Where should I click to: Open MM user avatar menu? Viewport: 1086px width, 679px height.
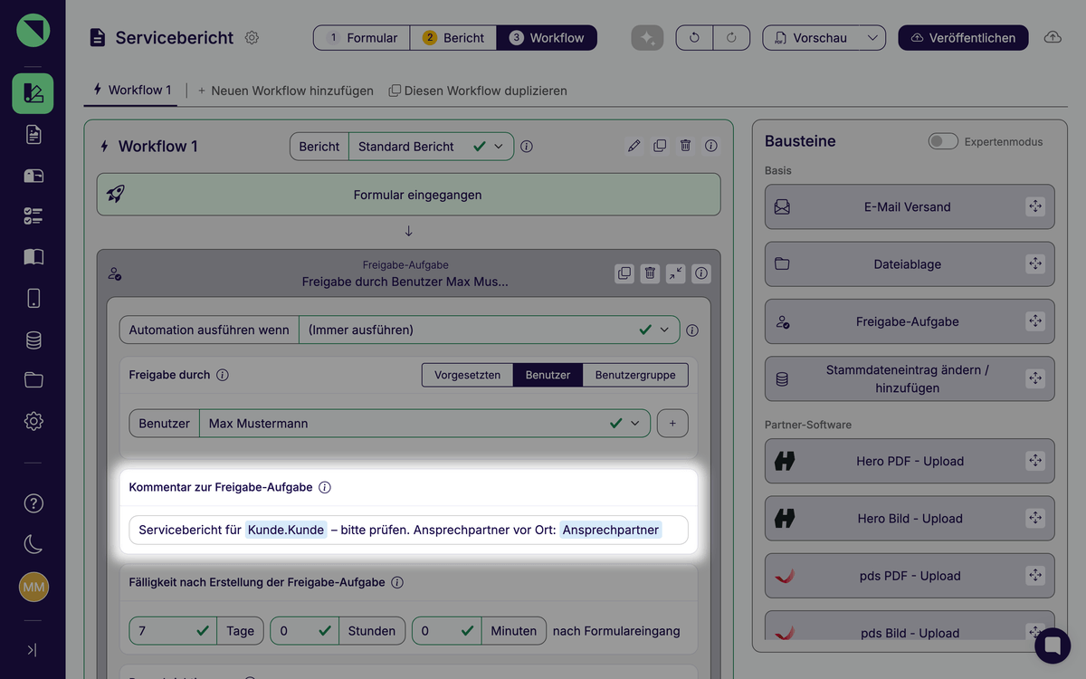point(33,587)
